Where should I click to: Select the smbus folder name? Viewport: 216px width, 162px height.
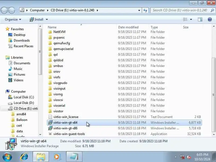tap(58, 66)
